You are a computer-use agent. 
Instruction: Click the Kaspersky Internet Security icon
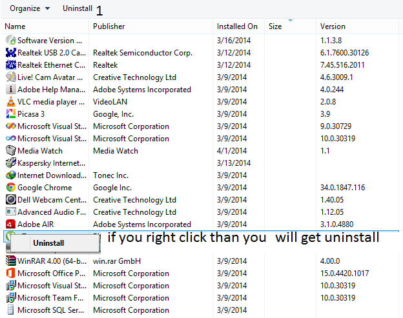pos(10,163)
